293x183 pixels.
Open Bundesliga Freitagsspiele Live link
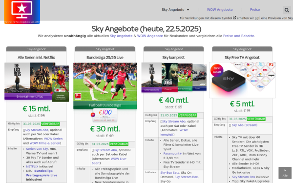[42, 173]
